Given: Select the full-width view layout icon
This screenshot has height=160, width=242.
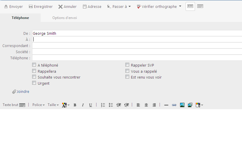Looking at the screenshot, I should pyautogui.click(x=200, y=6).
